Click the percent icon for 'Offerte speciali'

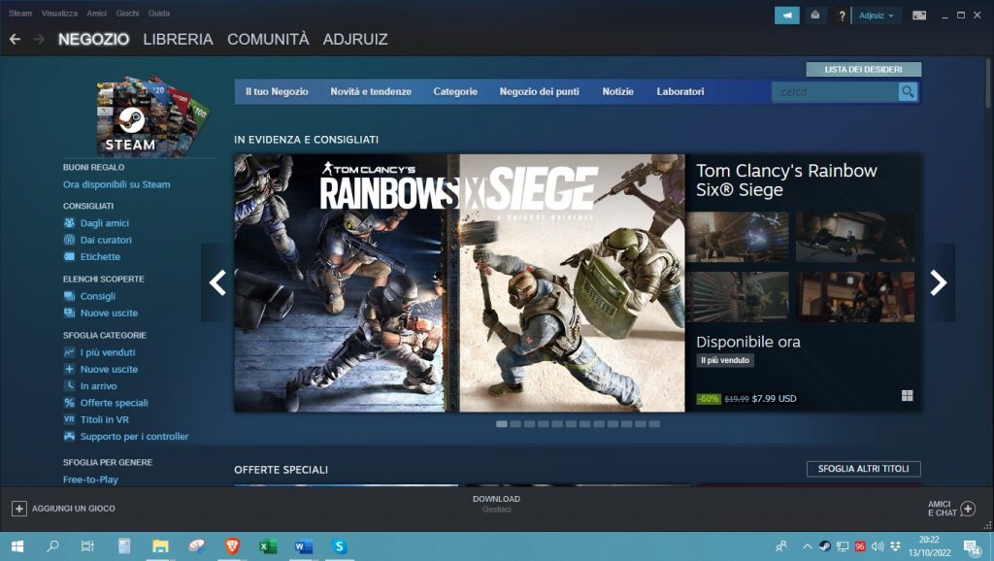[70, 401]
